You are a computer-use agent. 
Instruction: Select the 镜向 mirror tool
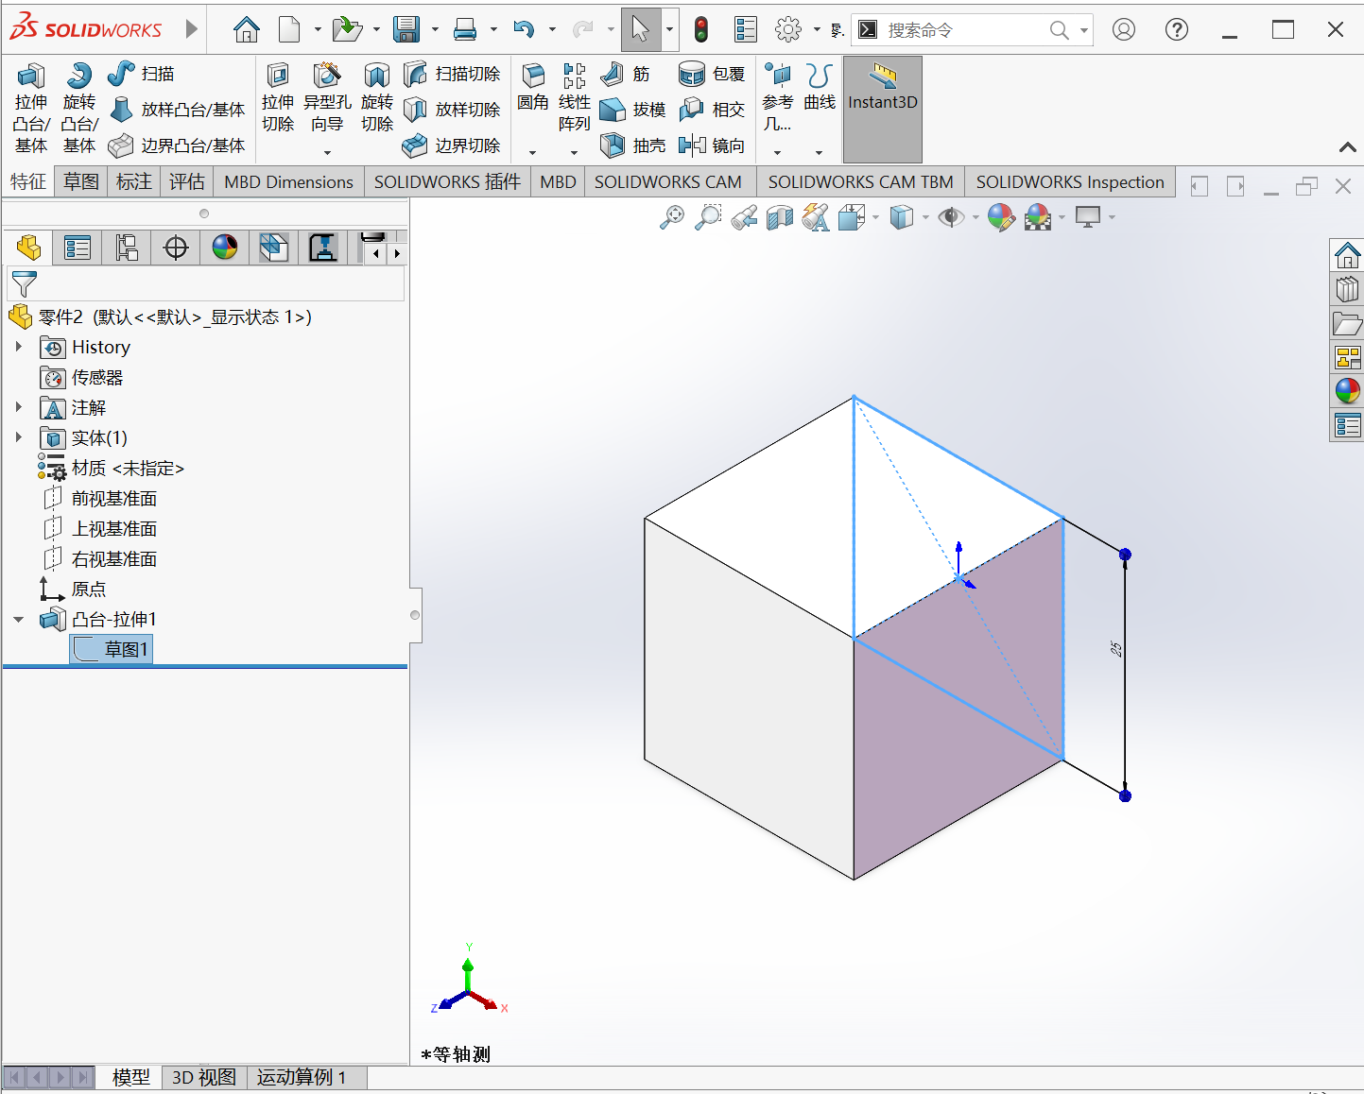click(x=712, y=145)
